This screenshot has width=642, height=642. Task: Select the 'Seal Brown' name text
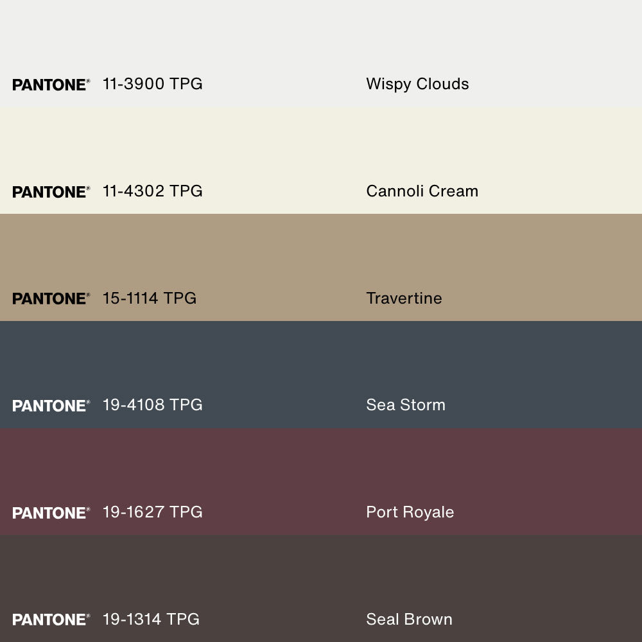409,620
